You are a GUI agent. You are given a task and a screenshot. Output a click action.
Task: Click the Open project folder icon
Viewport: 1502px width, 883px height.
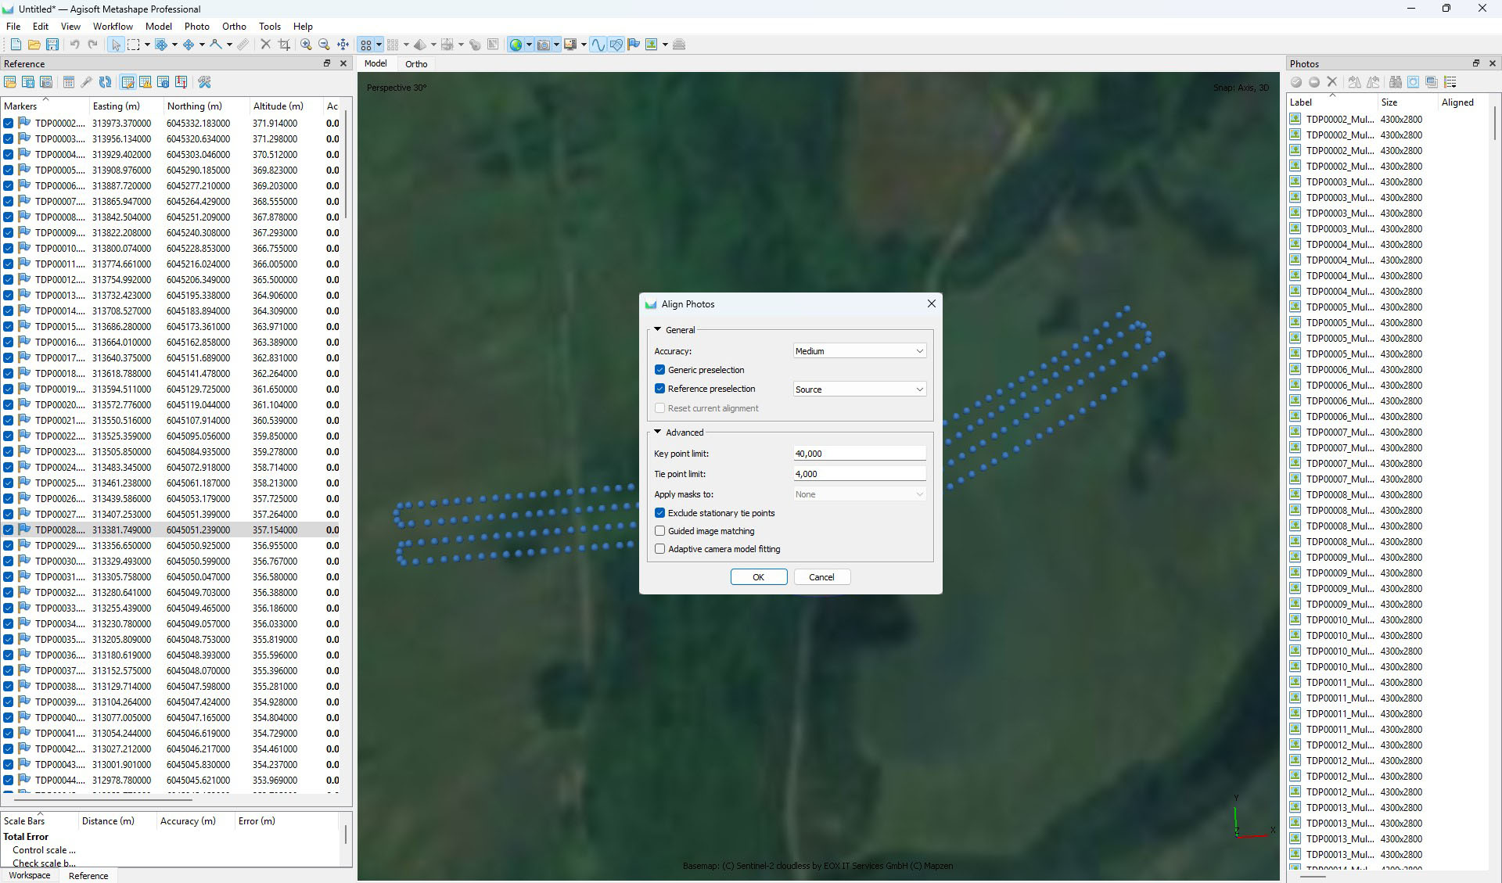34,45
